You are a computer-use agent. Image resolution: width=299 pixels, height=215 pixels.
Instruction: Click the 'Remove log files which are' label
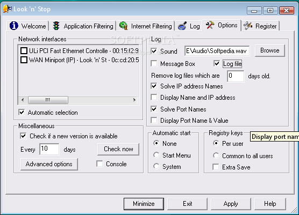coord(186,76)
